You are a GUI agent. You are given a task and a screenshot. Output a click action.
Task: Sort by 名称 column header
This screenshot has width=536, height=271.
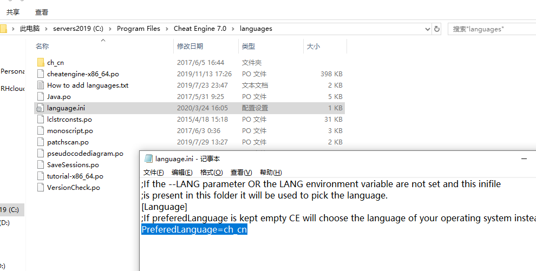click(42, 47)
